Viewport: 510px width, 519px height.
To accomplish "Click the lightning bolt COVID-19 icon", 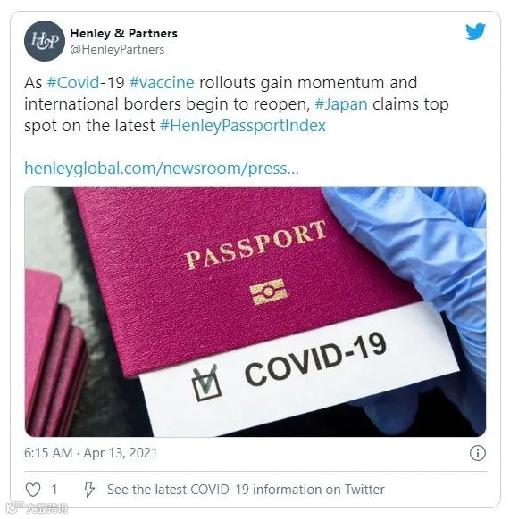I will pyautogui.click(x=88, y=490).
